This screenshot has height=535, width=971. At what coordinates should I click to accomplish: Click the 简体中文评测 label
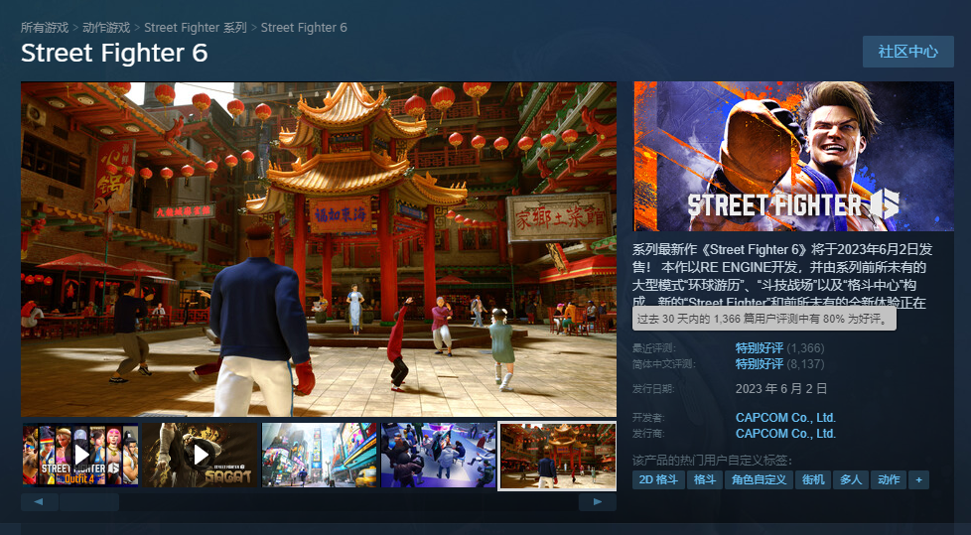click(x=663, y=364)
